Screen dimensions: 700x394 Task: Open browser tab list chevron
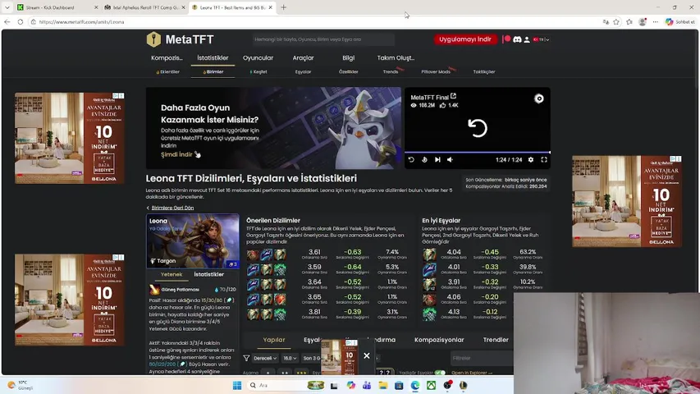point(7,7)
